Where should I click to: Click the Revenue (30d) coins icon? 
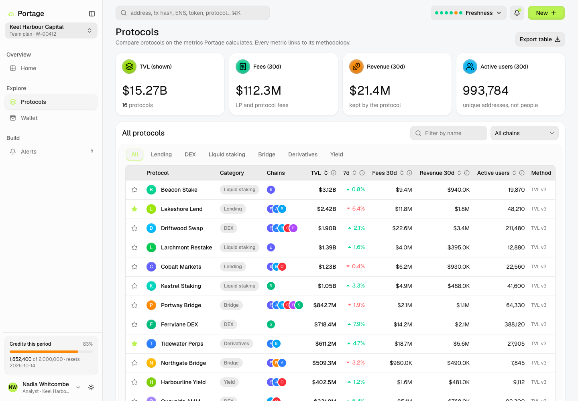click(356, 67)
